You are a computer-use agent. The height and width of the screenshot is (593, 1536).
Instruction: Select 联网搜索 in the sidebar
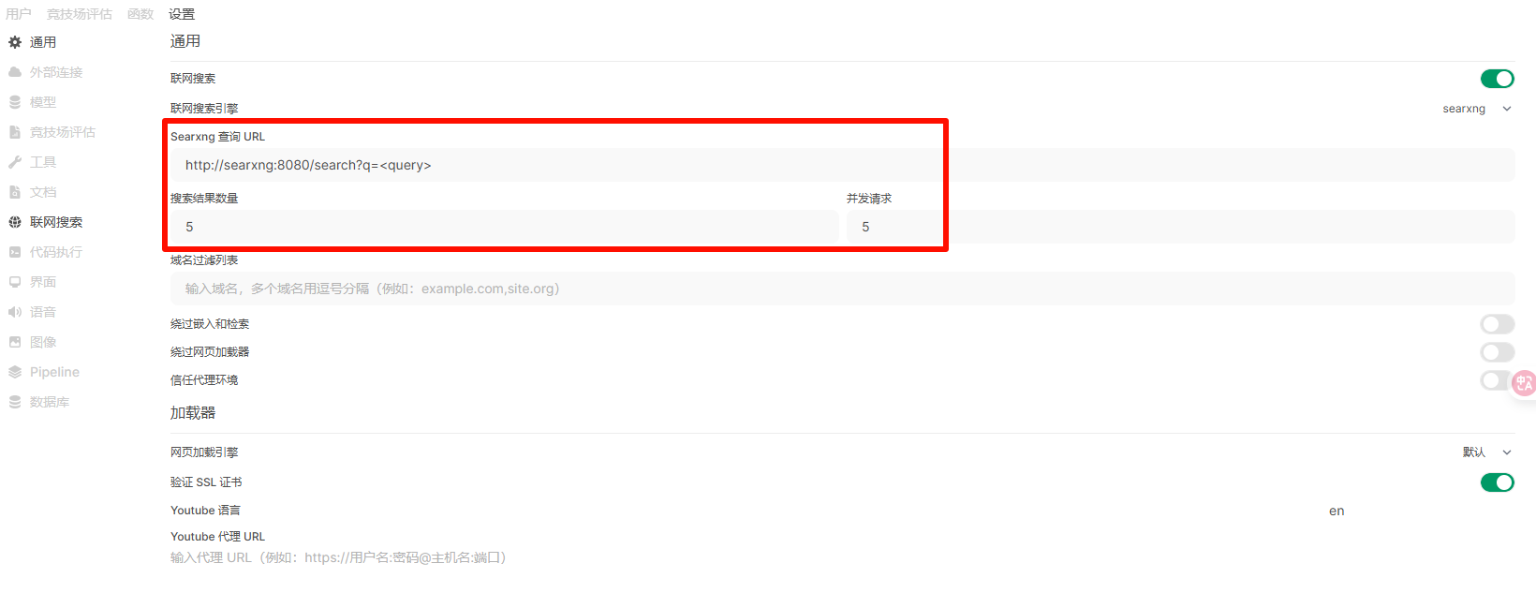(56, 222)
